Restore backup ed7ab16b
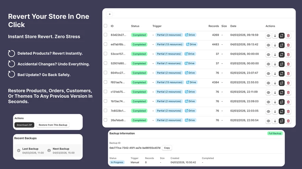Viewport: 302px width, 169px height. (282, 45)
